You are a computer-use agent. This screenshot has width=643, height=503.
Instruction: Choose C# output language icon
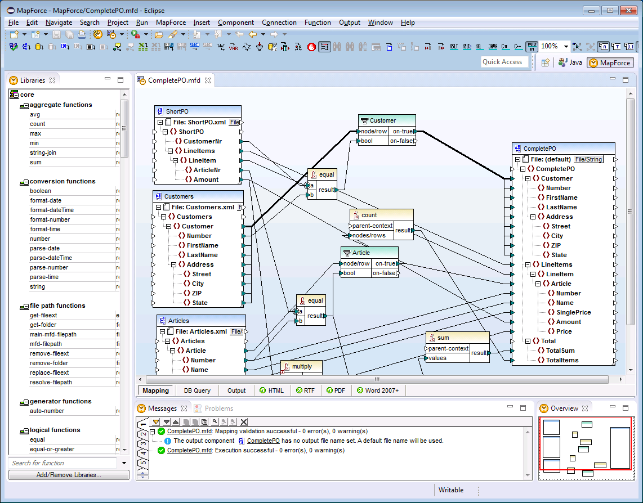click(x=504, y=47)
